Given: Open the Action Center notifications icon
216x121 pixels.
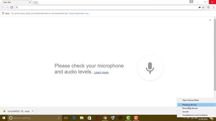Looking at the screenshot, I should click(212, 119).
